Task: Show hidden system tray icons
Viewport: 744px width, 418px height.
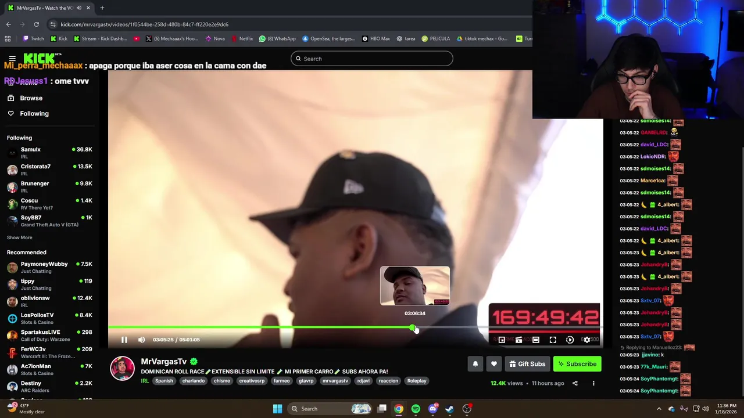Action: [659, 409]
